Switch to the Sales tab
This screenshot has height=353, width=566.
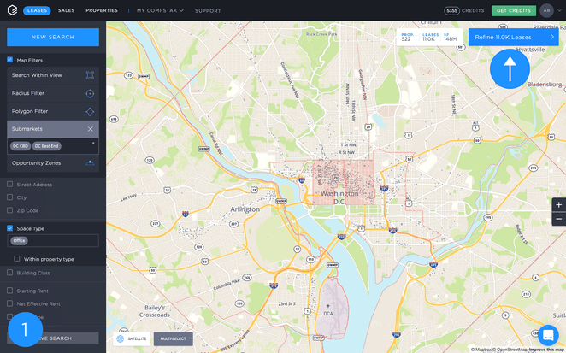pyautogui.click(x=67, y=10)
